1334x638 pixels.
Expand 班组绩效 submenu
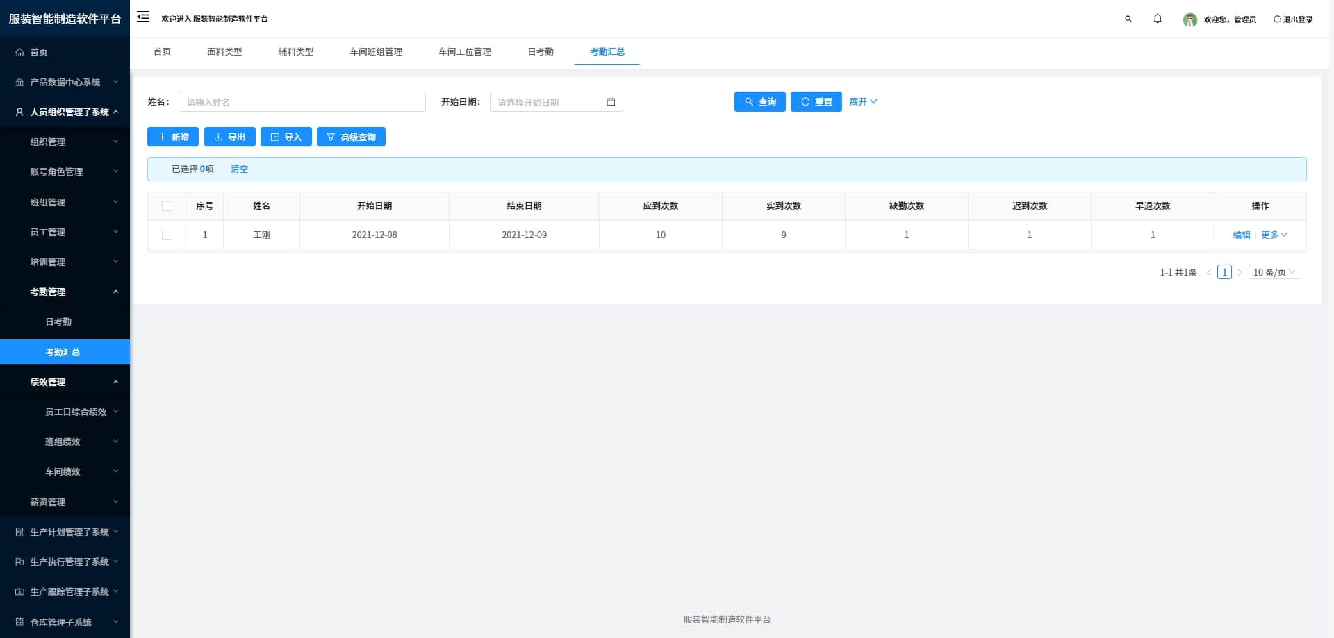[65, 442]
